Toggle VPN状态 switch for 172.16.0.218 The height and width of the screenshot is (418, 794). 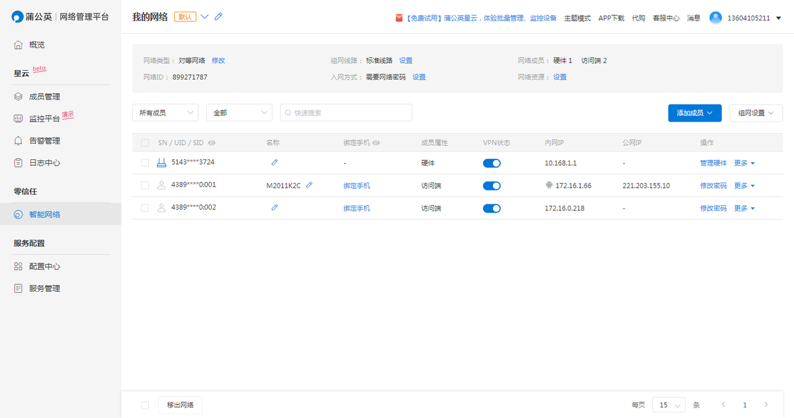(492, 208)
